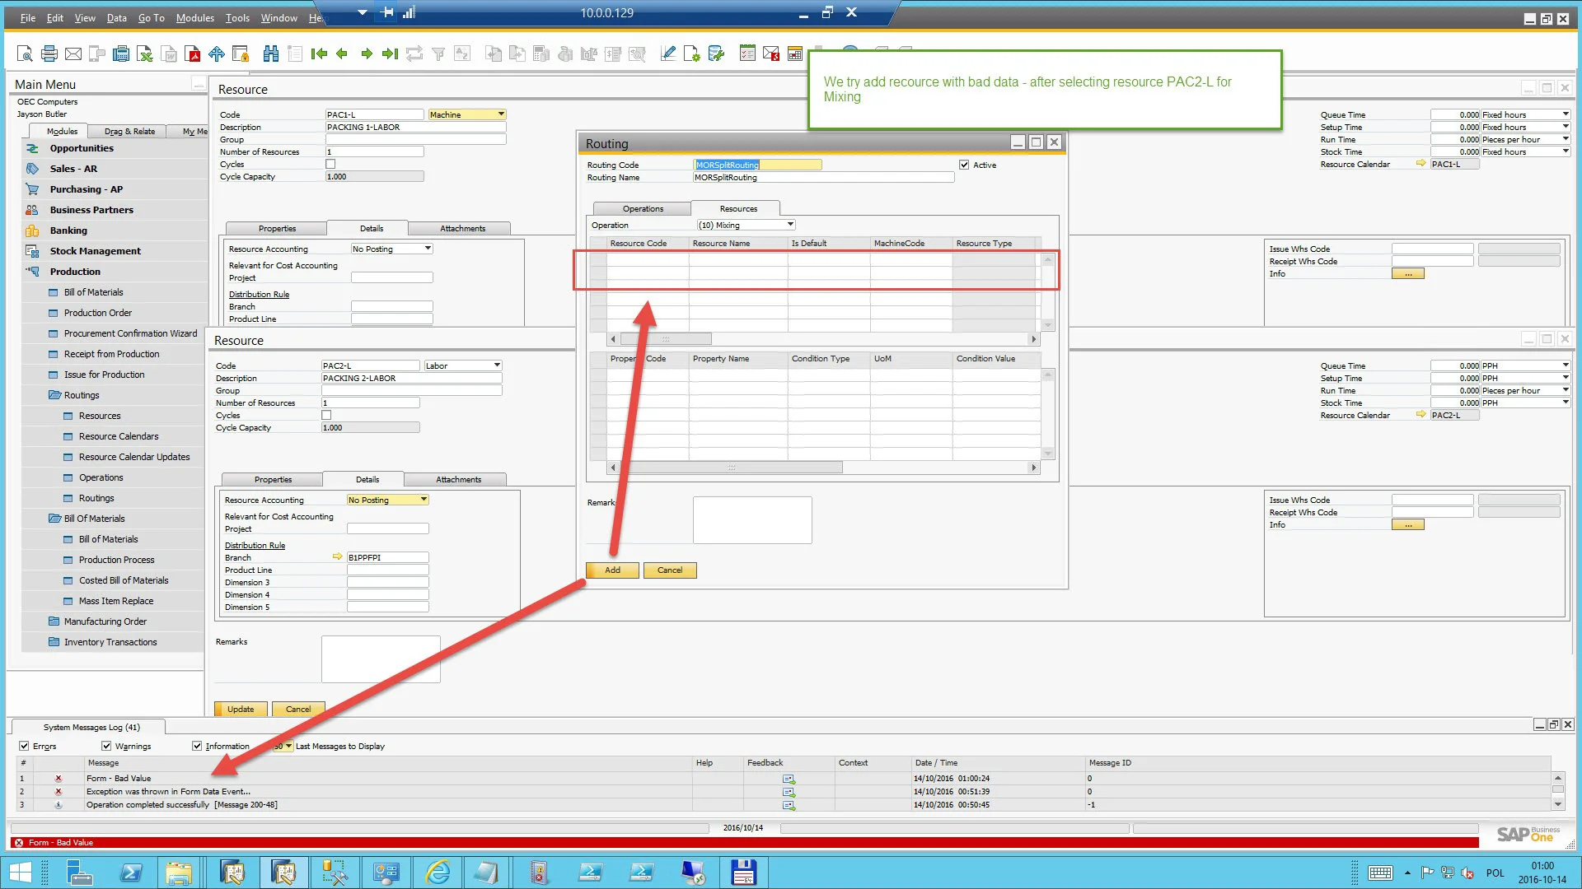
Task: Switch to the Operations tab in Routing dialog
Action: (x=642, y=207)
